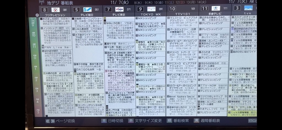
Task: Select program 宝塚カフェブレイク
Action: tap(151, 25)
